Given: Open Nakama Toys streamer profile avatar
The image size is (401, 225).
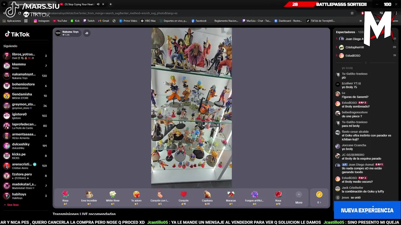Looking at the screenshot, I should [58, 33].
